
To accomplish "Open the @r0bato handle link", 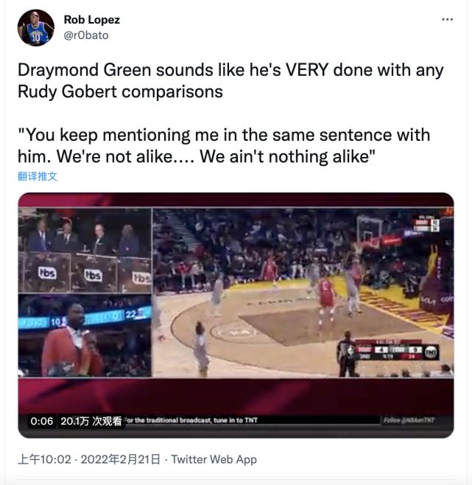I will [86, 35].
